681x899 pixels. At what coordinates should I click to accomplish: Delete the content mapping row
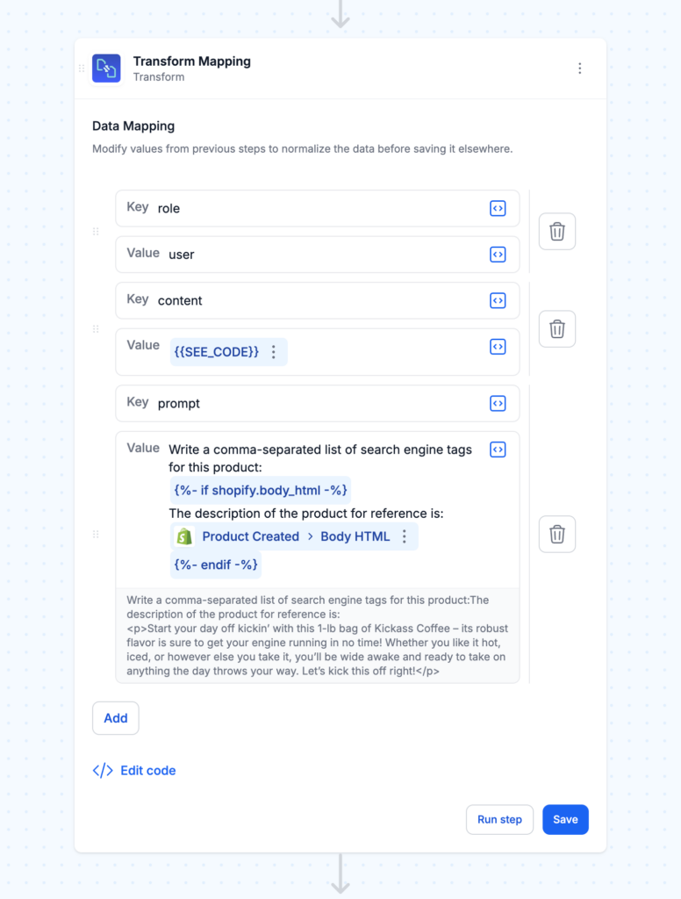[556, 328]
